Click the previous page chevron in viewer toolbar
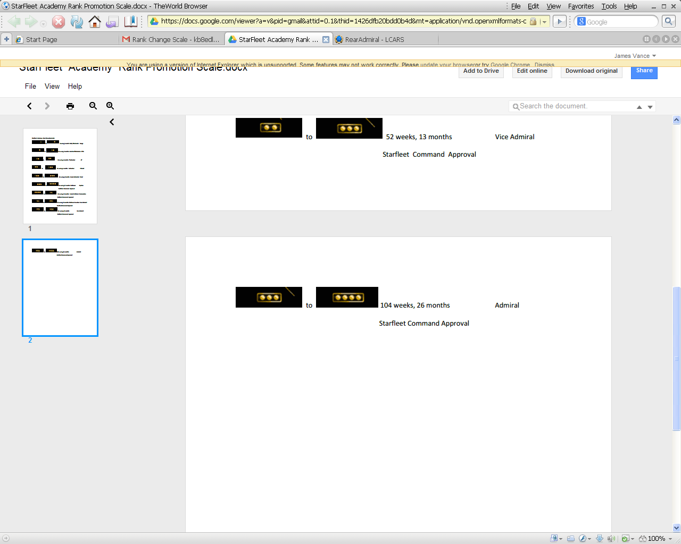The width and height of the screenshot is (681, 544). tap(29, 106)
